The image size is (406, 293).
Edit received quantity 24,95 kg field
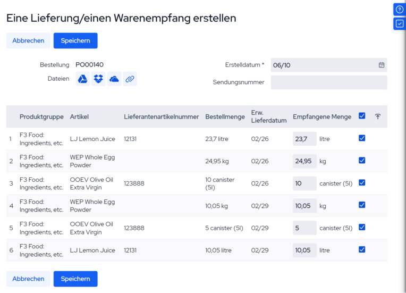tap(304, 161)
